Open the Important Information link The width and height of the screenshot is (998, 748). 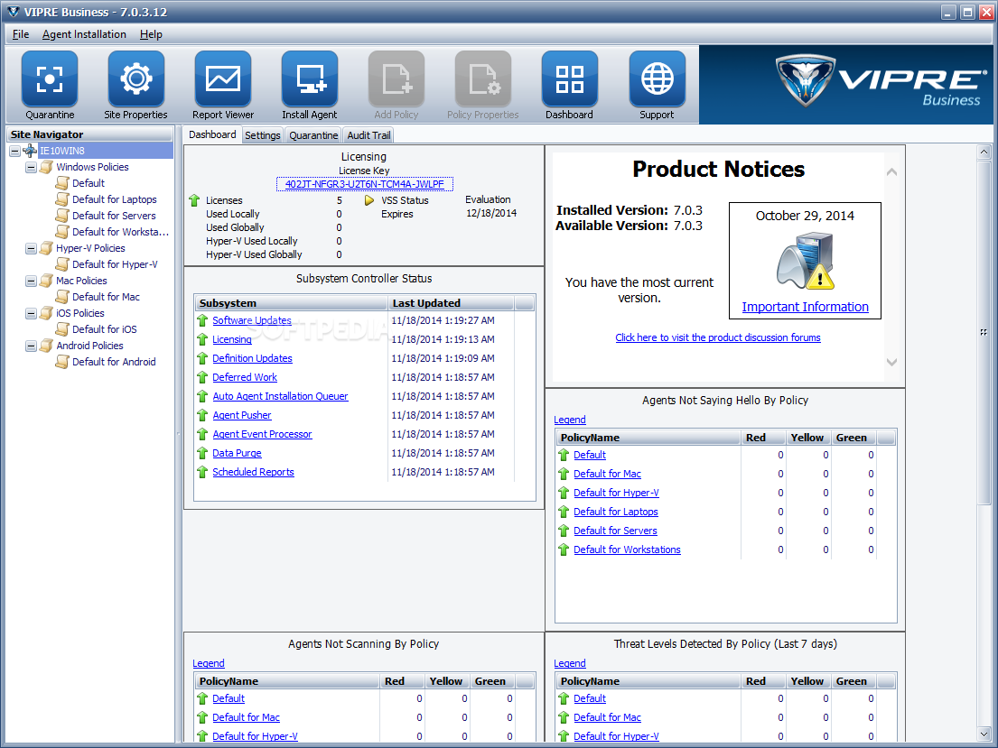[805, 307]
